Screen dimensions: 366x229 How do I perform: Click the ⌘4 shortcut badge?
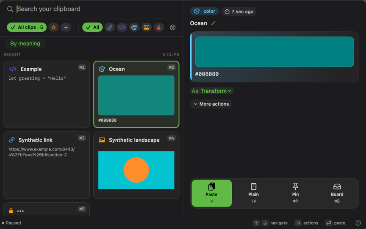[171, 138]
